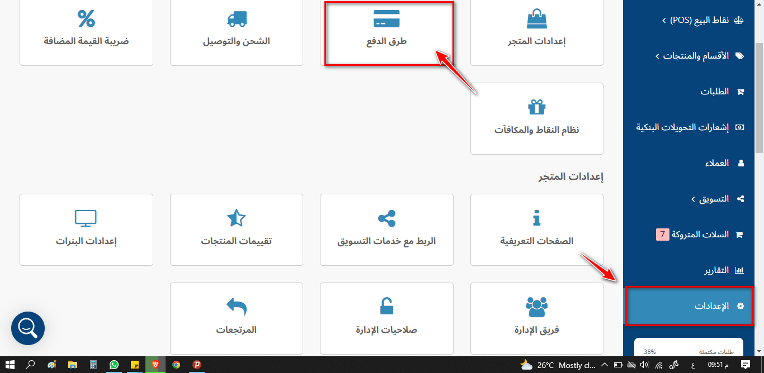
Task: Open the ضريبة القيمة المضافة VAT card
Action: [86, 32]
